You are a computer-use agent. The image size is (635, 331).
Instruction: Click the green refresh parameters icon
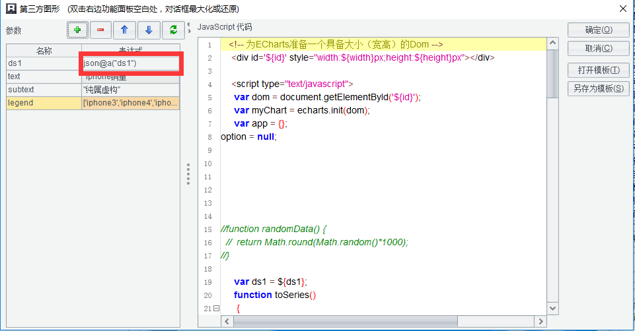173,30
